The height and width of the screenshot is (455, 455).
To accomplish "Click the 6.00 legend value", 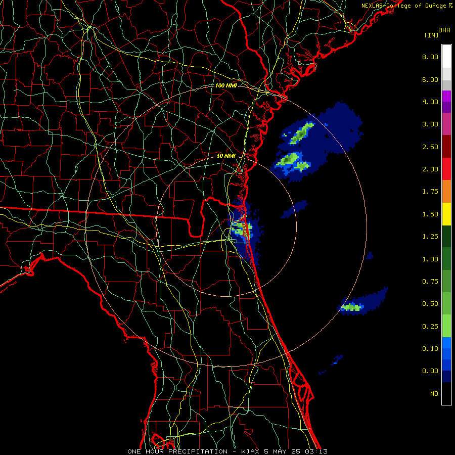I will point(430,79).
